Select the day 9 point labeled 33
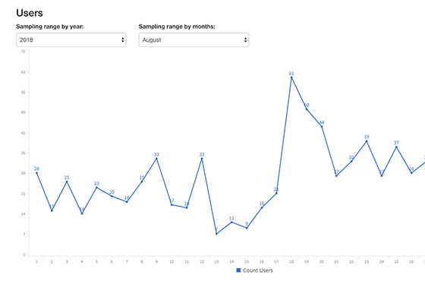The height and width of the screenshot is (284, 425). [x=156, y=159]
